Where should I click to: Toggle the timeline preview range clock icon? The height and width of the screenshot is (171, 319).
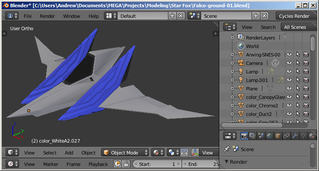point(118,164)
